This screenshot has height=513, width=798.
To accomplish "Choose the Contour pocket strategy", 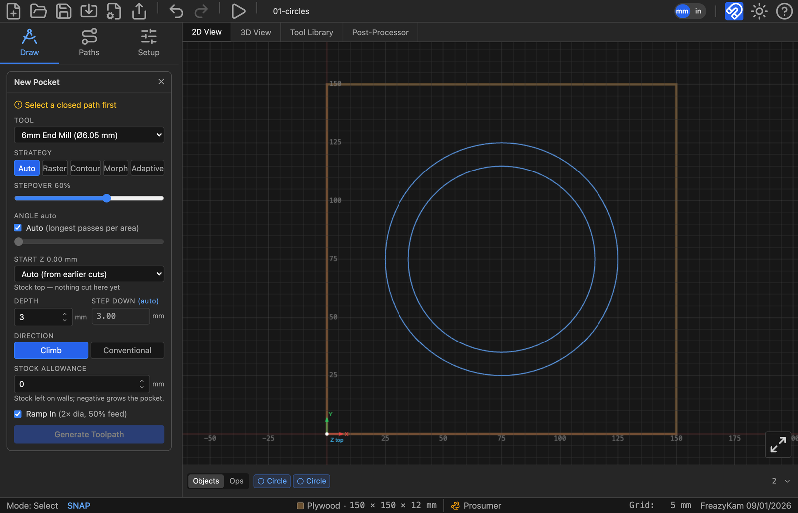I will (x=85, y=168).
